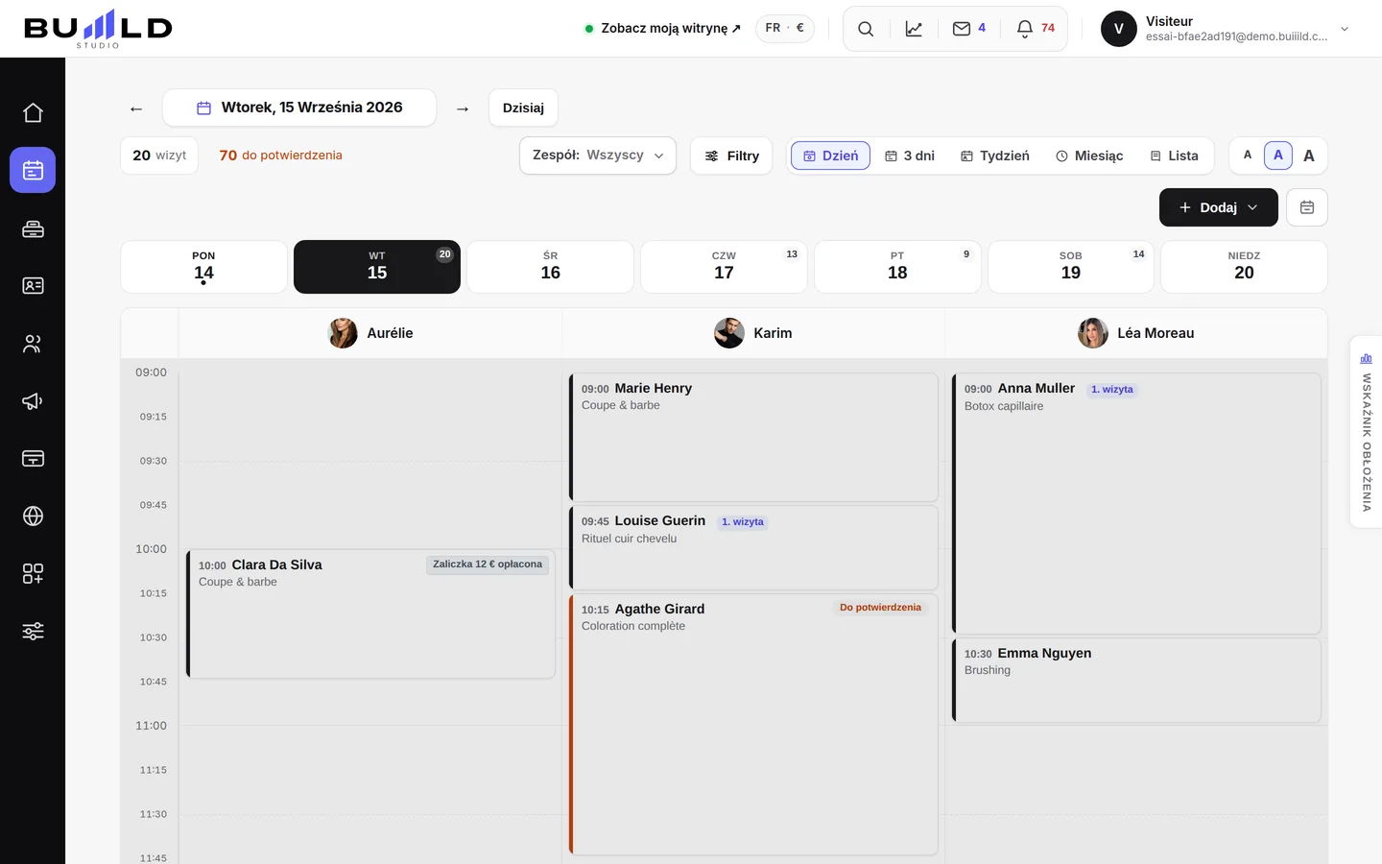Open the megaphone marketing icon in sidebar
Viewport: 1382px width, 864px height.
(x=33, y=401)
